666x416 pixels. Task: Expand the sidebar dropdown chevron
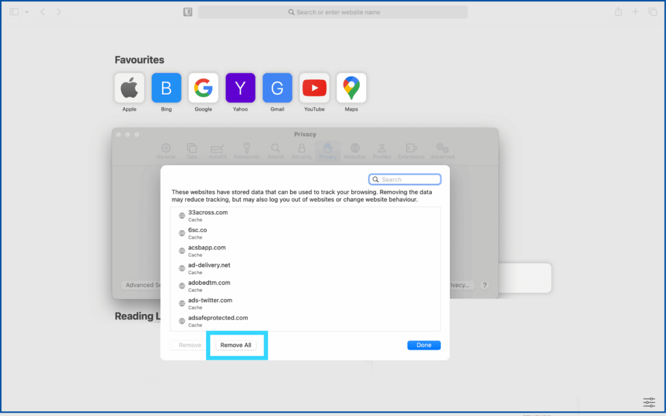27,12
